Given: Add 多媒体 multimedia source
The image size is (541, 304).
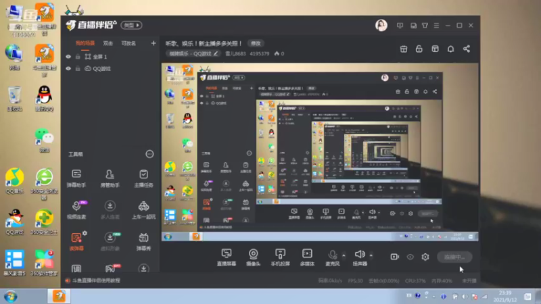Looking at the screenshot, I should [x=307, y=257].
